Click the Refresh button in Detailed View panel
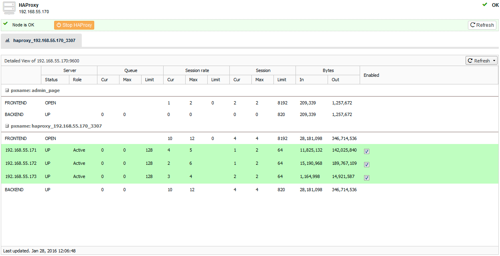This screenshot has width=500, height=256. pos(480,60)
